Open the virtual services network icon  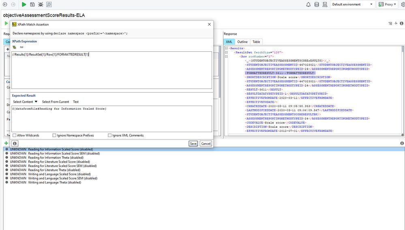325,4
